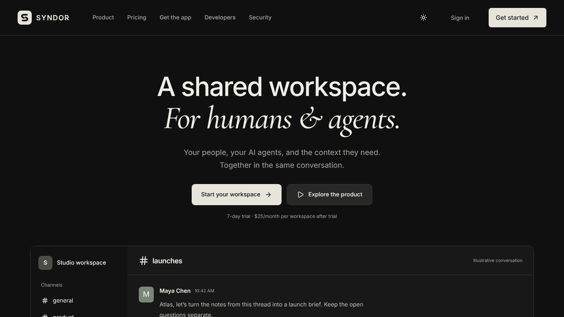Click the arrow icon in Get started
The width and height of the screenshot is (564, 317).
point(536,18)
